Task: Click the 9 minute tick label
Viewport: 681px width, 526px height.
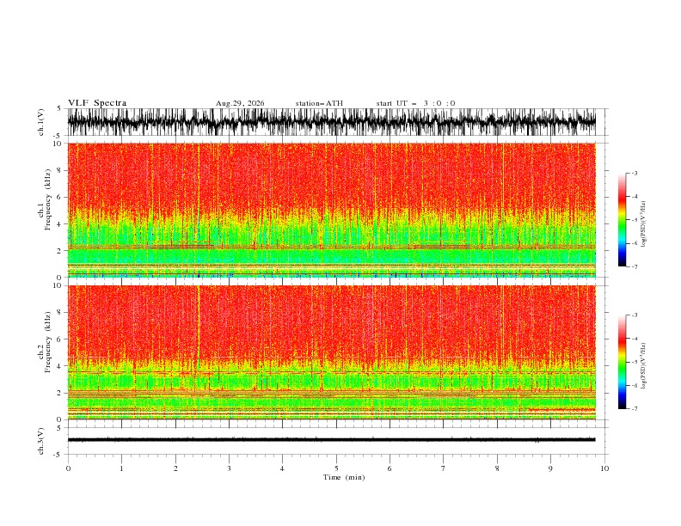Action: [x=550, y=468]
